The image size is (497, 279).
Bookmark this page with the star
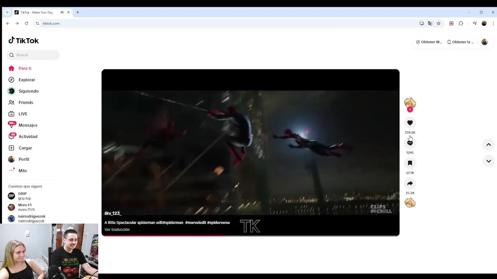pos(438,24)
